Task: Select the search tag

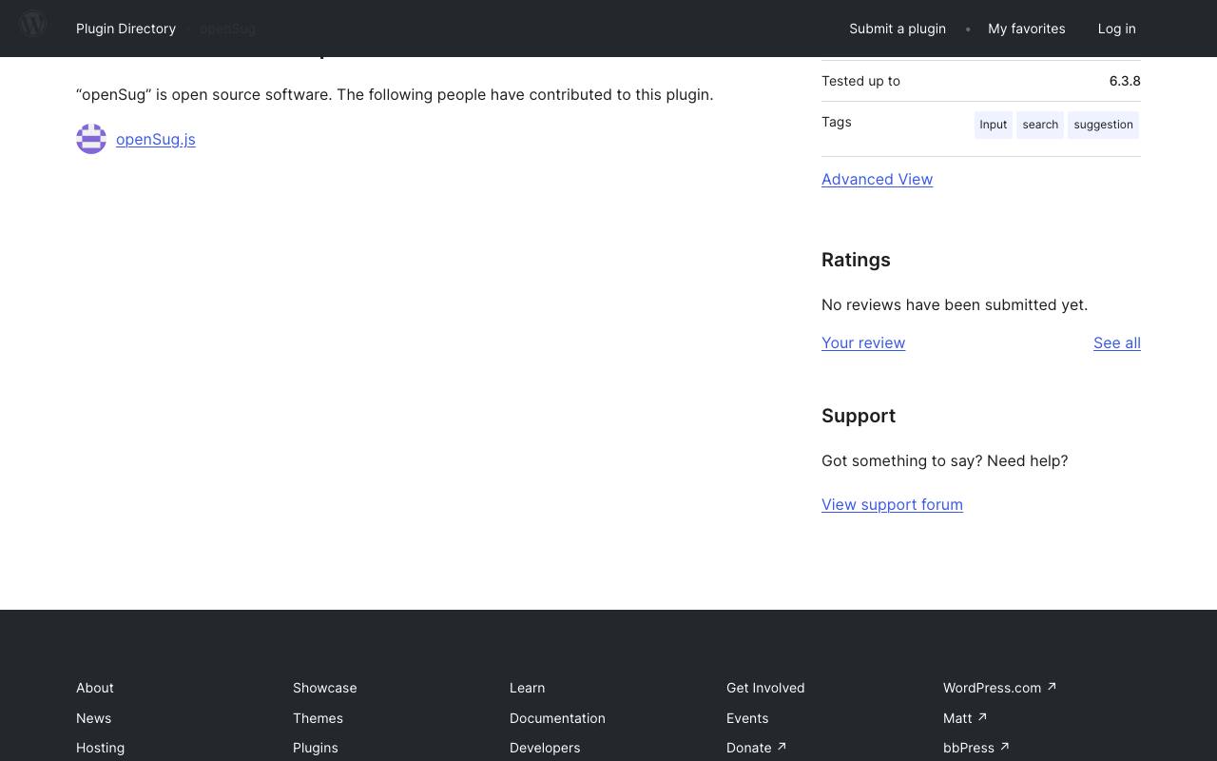Action: 1040,125
